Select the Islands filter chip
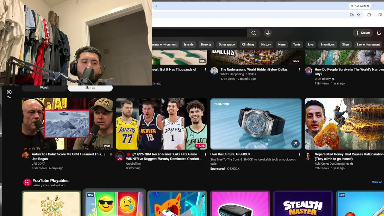Image resolution: width=384 pixels, height=216 pixels. pos(189,44)
